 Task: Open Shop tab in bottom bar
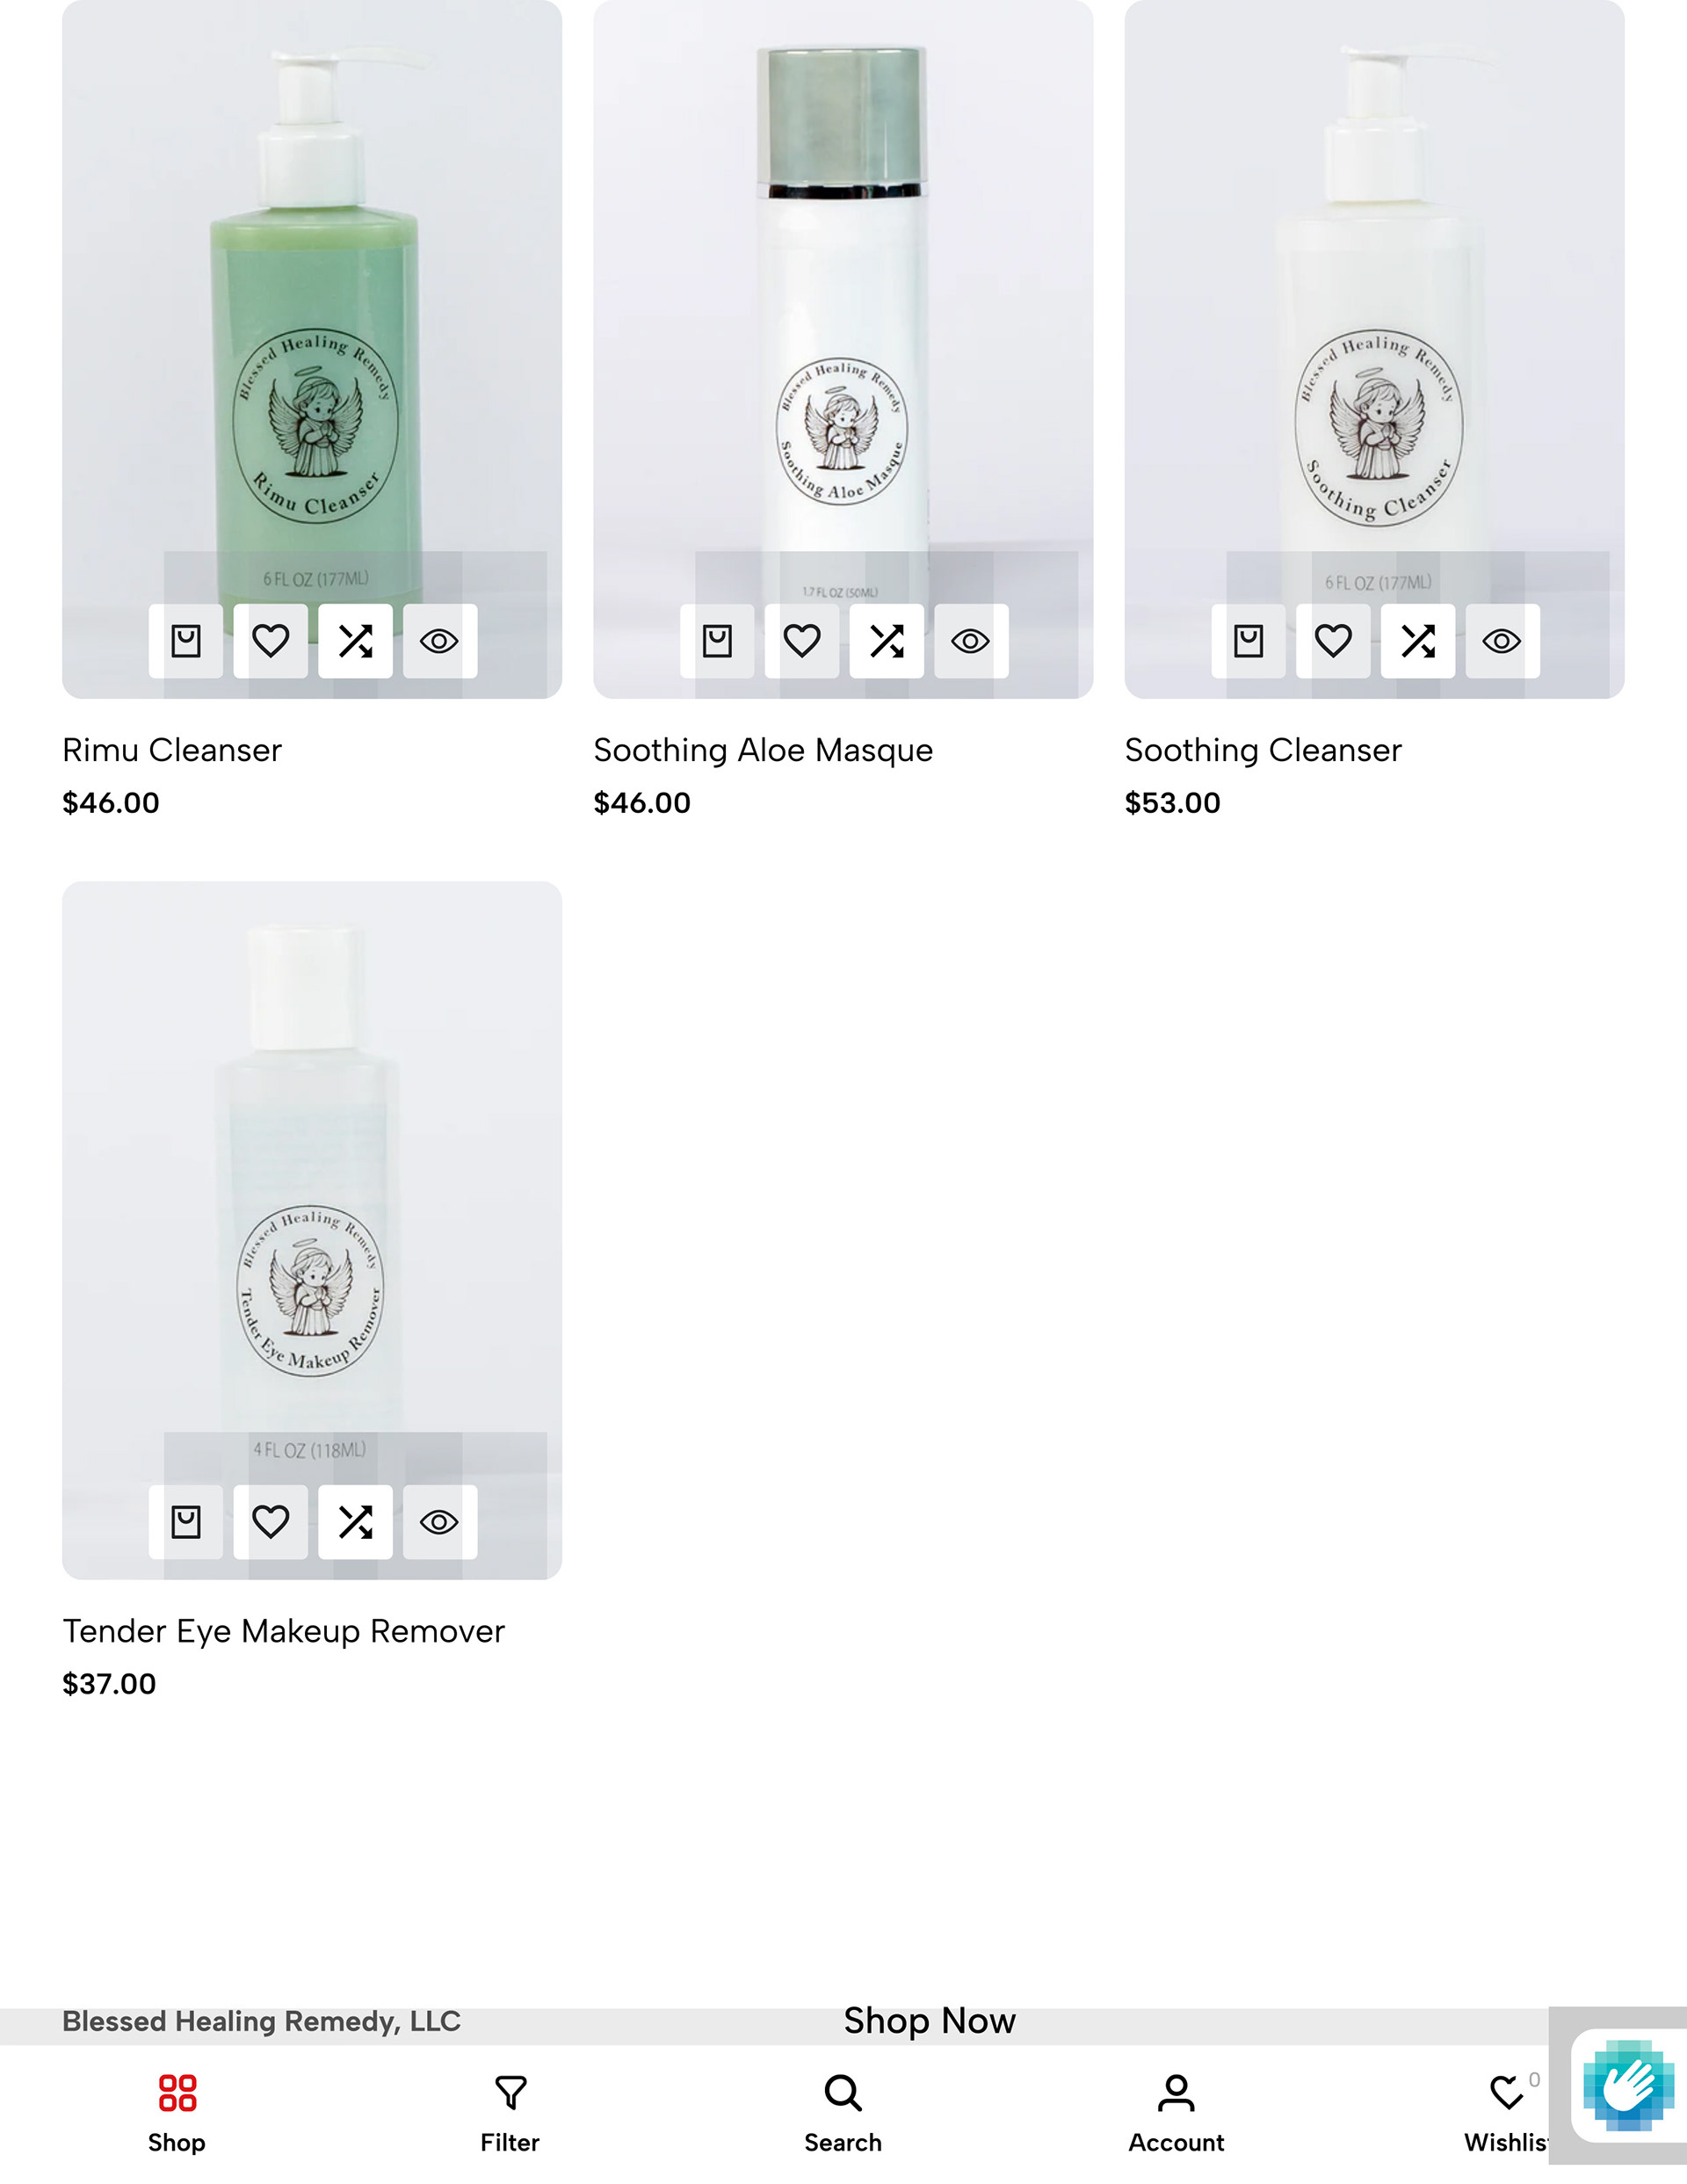pos(177,2113)
